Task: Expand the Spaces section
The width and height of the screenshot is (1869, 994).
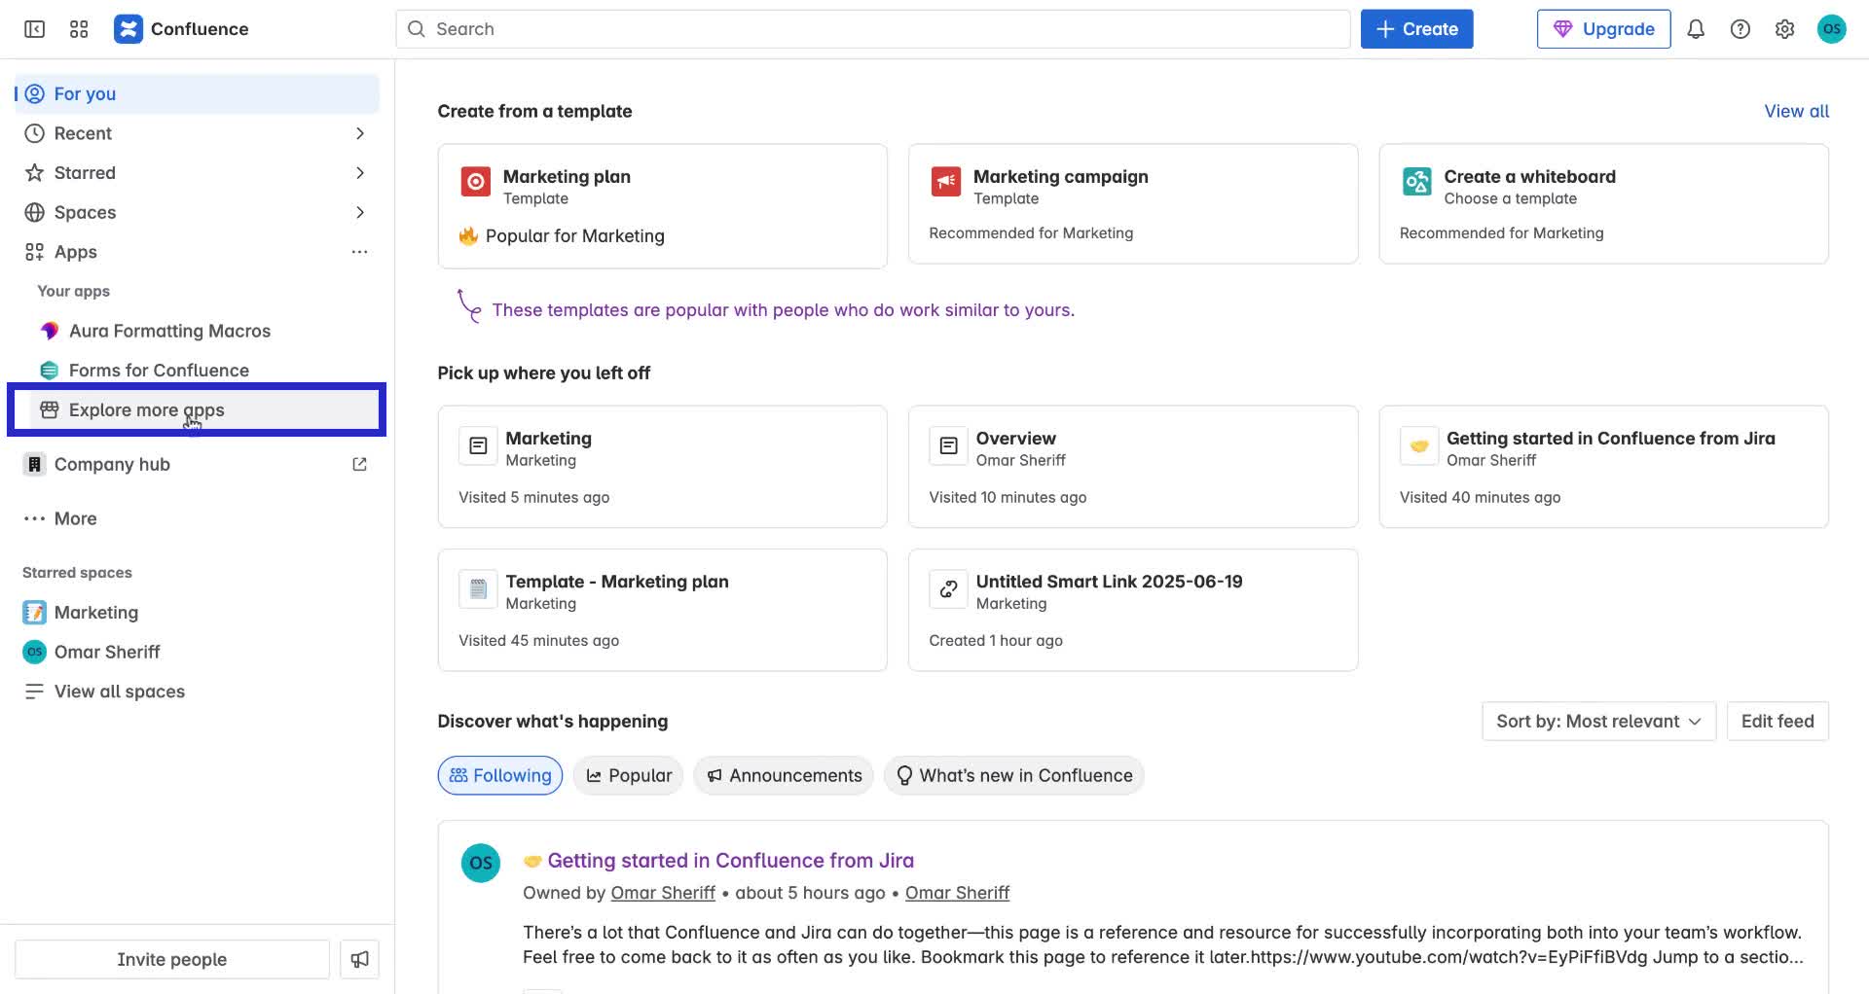Action: tap(360, 212)
